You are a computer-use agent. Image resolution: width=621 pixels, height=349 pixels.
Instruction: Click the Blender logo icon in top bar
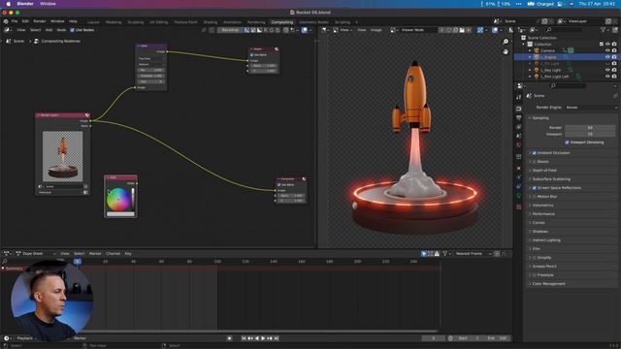tap(6, 21)
